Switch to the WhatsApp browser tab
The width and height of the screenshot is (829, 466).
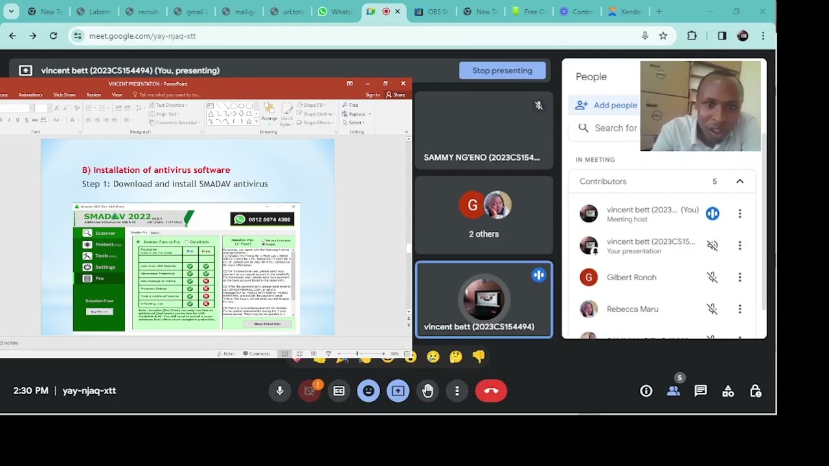tap(335, 12)
